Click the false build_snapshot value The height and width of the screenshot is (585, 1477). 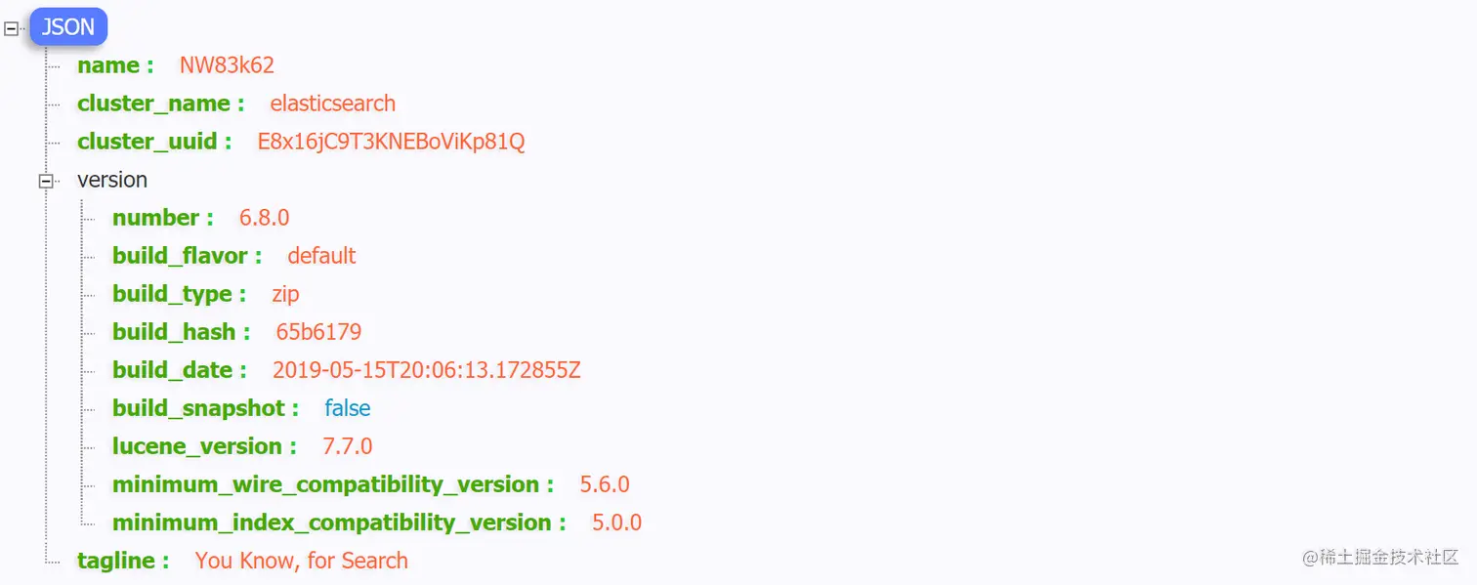348,408
